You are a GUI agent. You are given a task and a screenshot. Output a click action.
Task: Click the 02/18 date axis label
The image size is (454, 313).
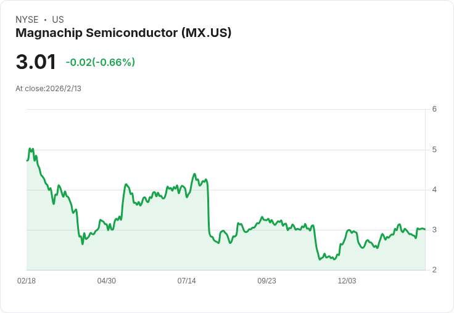(x=27, y=281)
